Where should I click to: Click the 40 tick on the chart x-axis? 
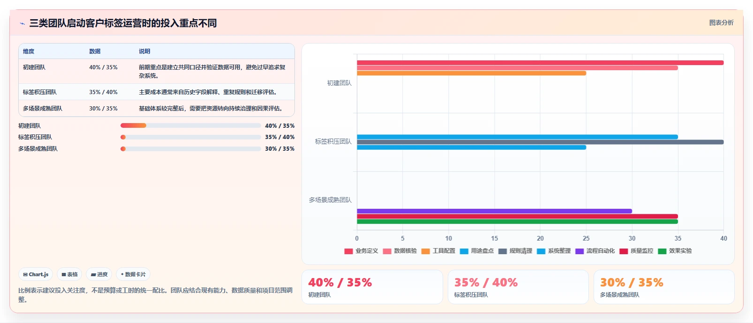click(x=723, y=238)
